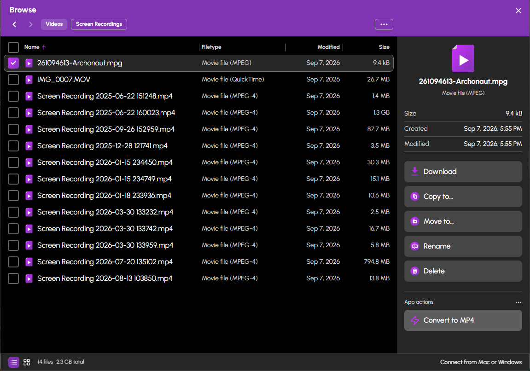Click the 794.8 MB size value

tap(377, 261)
